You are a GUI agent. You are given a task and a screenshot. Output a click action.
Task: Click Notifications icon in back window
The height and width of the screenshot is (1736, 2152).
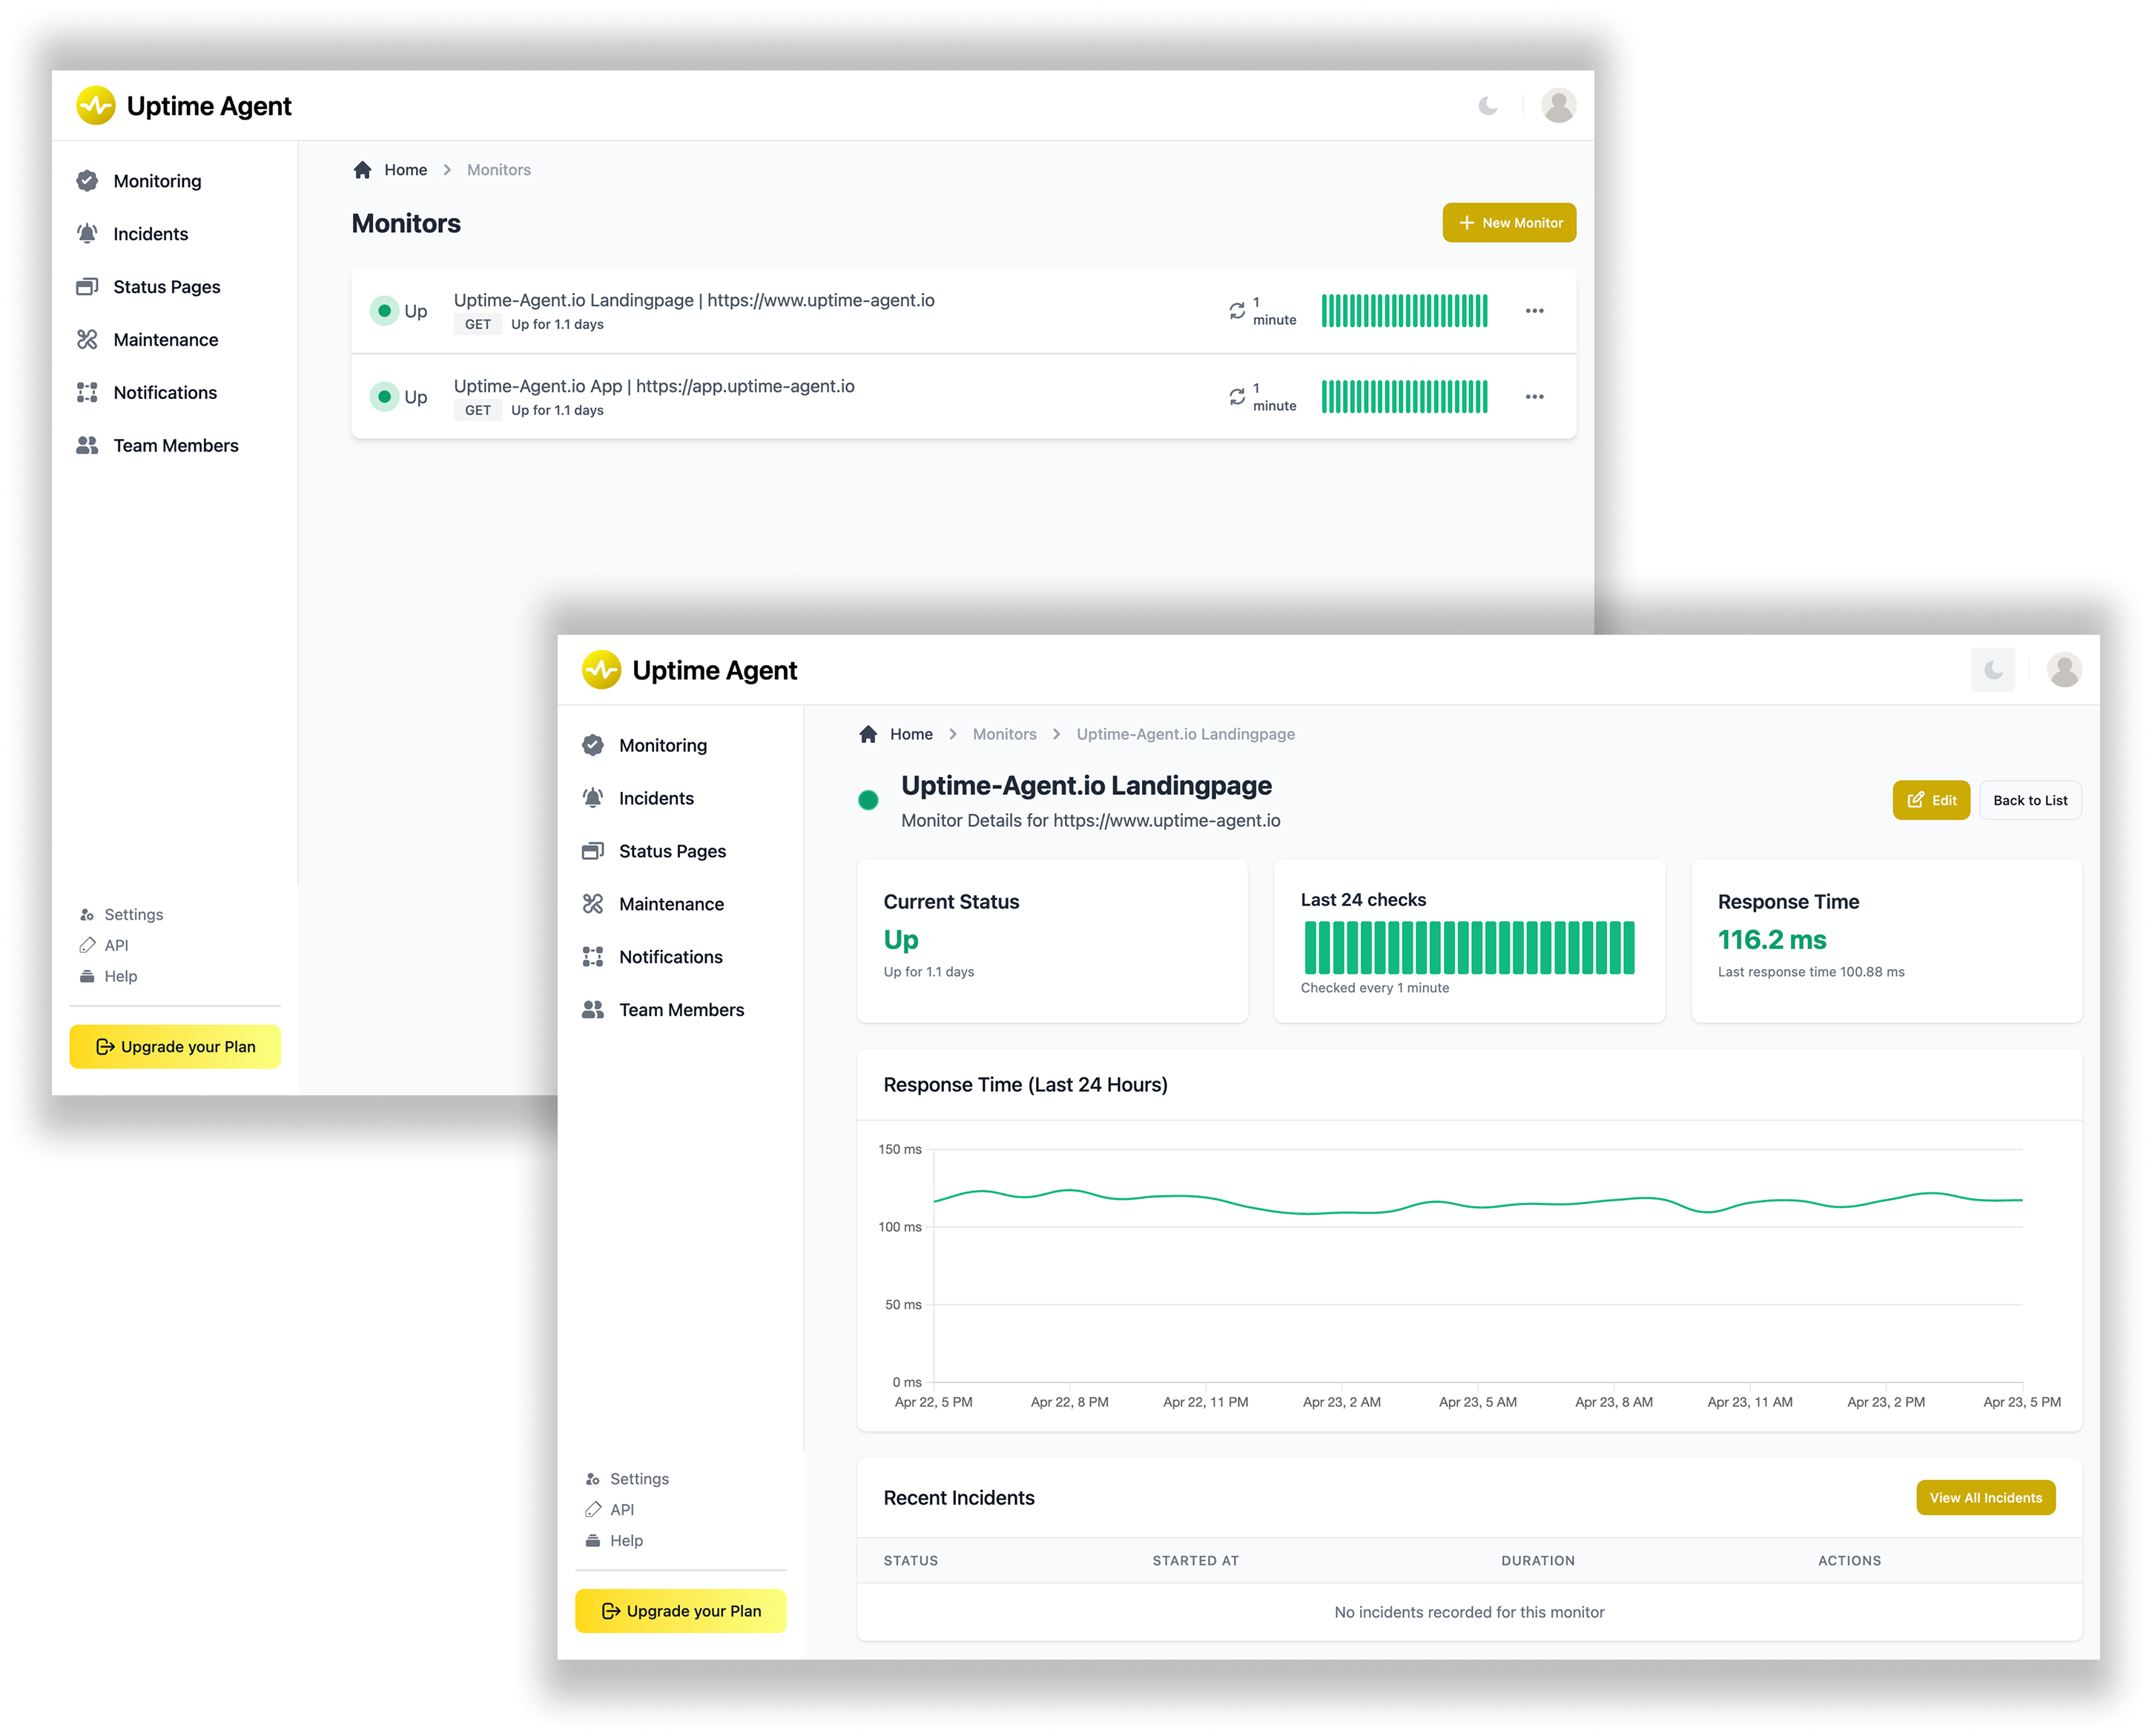click(x=87, y=393)
